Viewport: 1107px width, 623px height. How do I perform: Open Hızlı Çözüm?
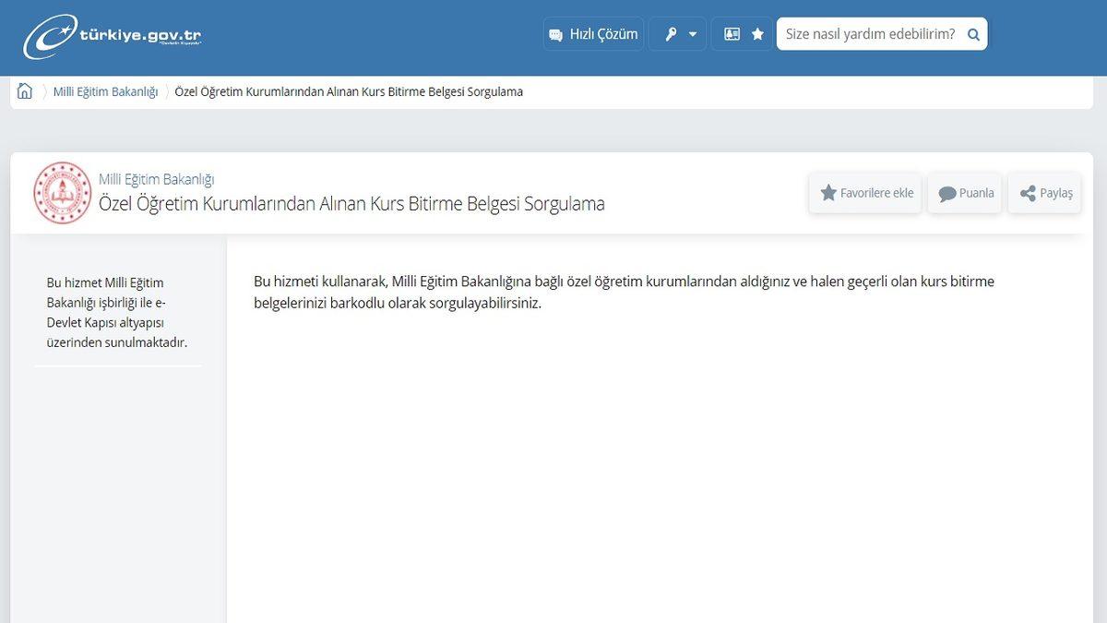tap(593, 33)
